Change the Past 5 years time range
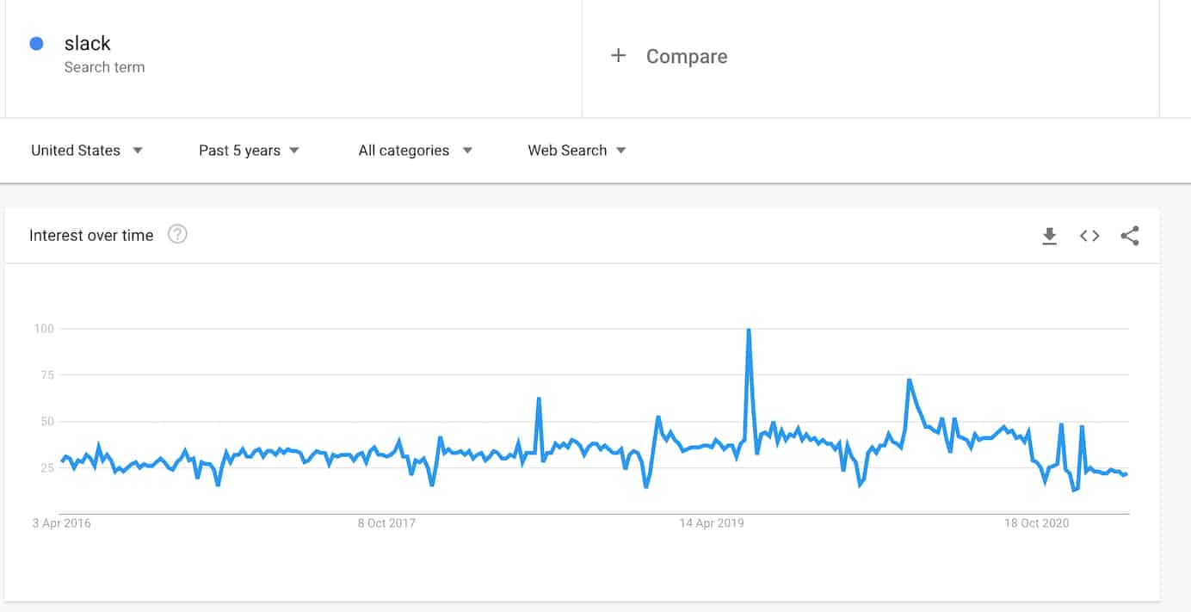The height and width of the screenshot is (612, 1191). click(x=250, y=151)
